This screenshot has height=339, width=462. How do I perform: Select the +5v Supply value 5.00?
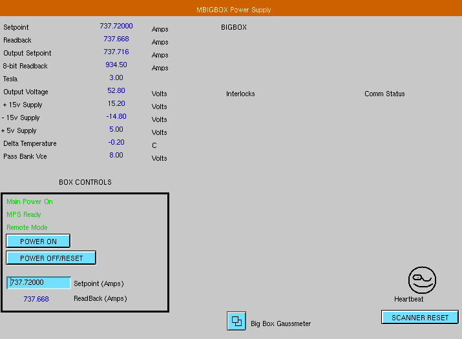click(116, 130)
